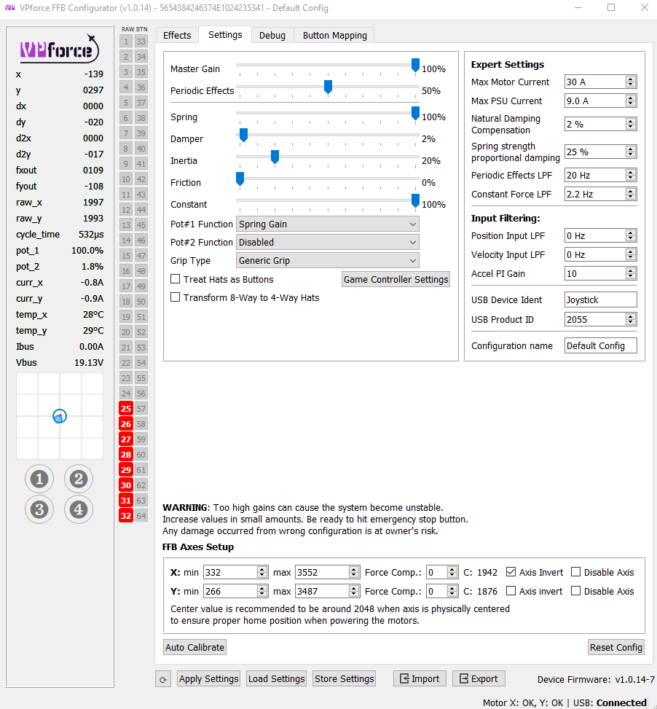Viewport: 657px width, 709px height.
Task: Click Apply Settings
Action: pyautogui.click(x=208, y=678)
